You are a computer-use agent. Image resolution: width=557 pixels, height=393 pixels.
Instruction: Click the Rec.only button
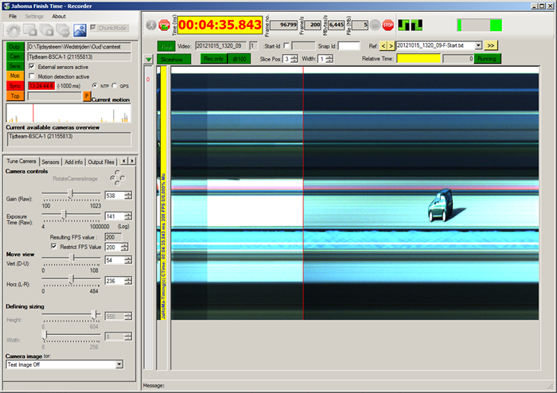coord(214,59)
